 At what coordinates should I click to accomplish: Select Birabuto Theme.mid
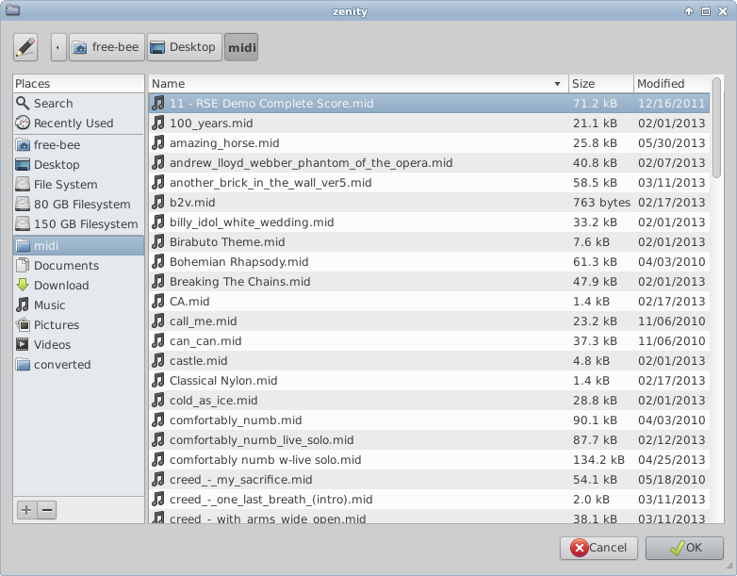tap(429, 241)
